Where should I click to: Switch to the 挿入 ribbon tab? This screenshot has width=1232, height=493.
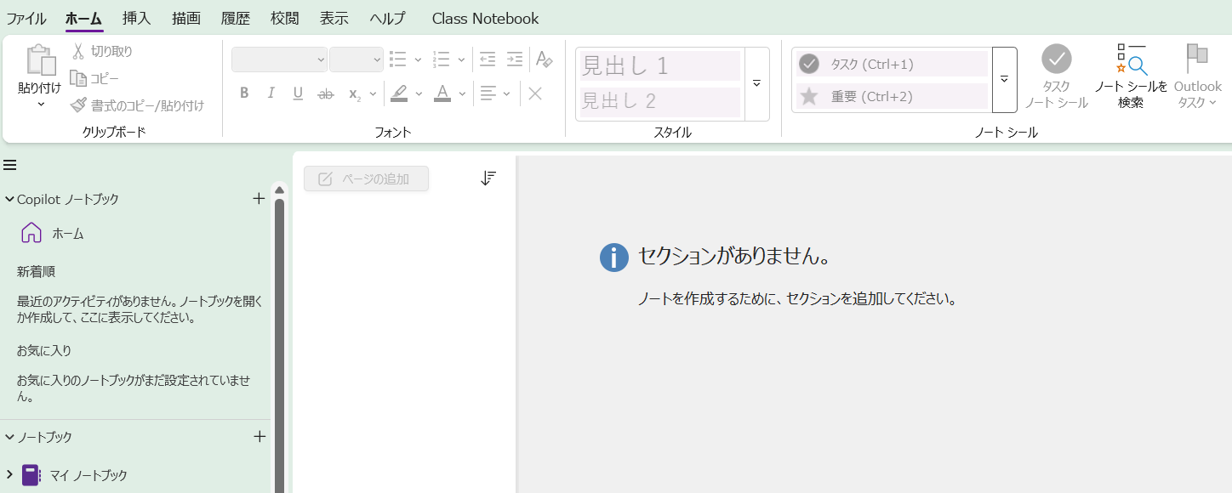(137, 18)
